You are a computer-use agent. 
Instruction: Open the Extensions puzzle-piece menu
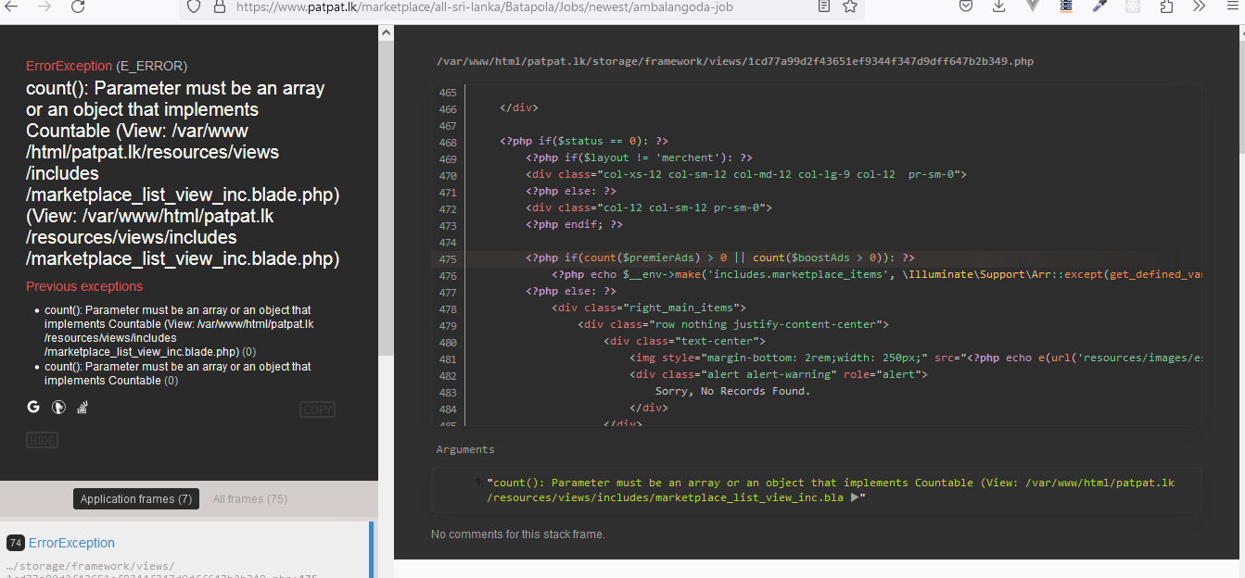[x=1166, y=6]
